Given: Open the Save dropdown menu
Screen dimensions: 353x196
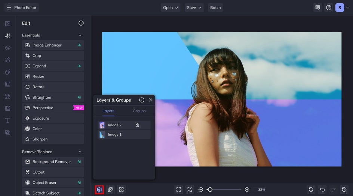Looking at the screenshot, I should (194, 7).
